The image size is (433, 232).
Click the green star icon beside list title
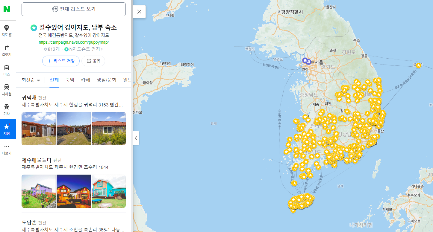(34, 28)
